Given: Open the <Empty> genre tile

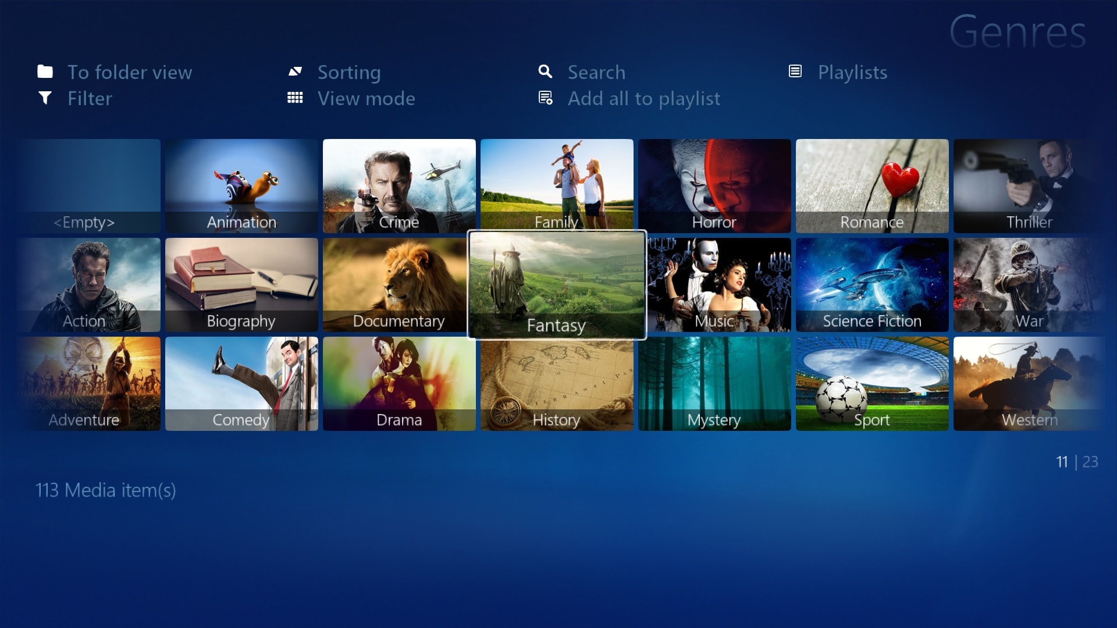Looking at the screenshot, I should click(x=88, y=186).
